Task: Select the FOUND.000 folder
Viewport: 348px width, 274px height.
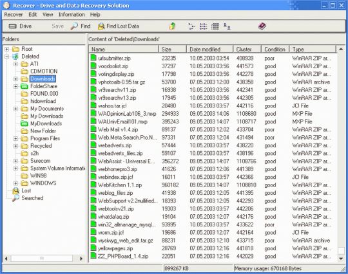Action: coord(44,94)
